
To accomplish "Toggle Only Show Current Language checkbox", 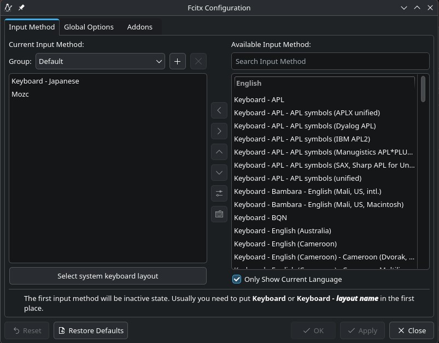I will pos(237,279).
